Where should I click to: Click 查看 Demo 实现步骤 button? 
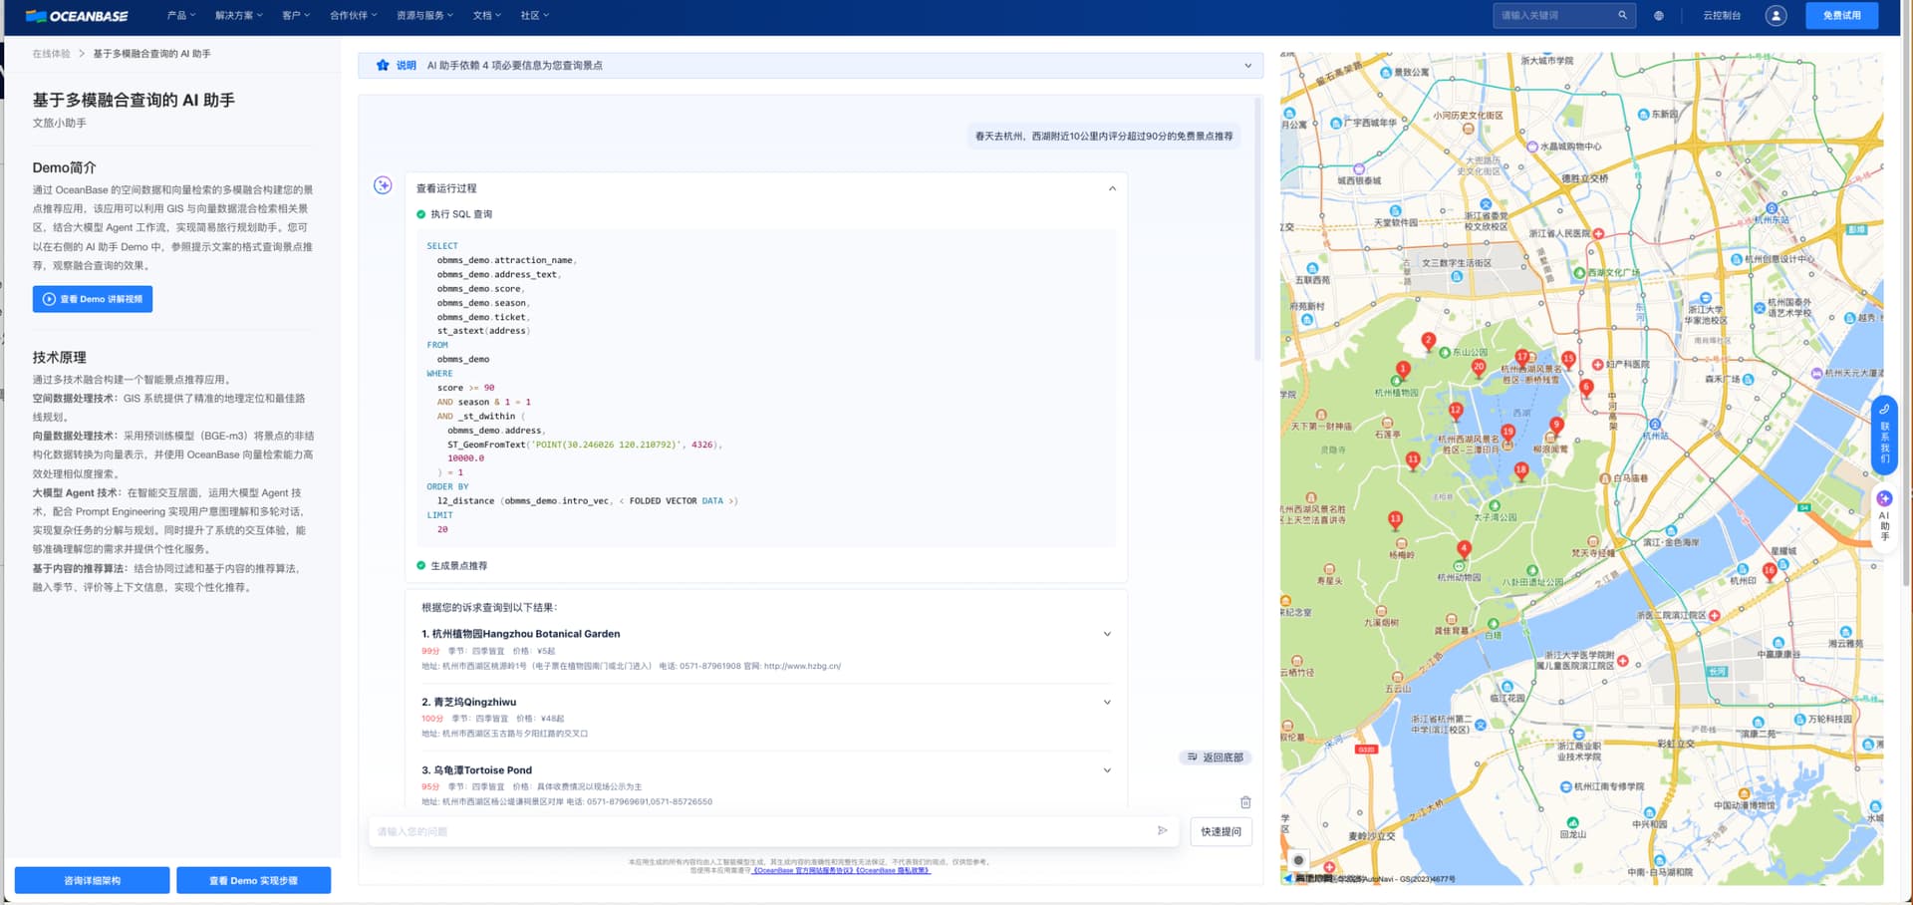click(x=253, y=880)
